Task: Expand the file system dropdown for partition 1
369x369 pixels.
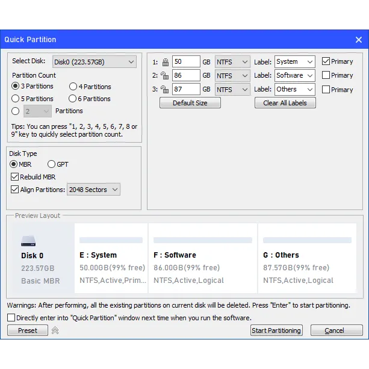Action: [232, 61]
